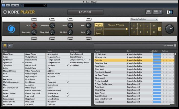Clear the search results with X icon

tap(175, 45)
